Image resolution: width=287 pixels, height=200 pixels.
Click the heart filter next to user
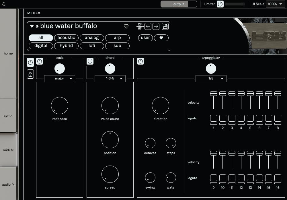[161, 38]
